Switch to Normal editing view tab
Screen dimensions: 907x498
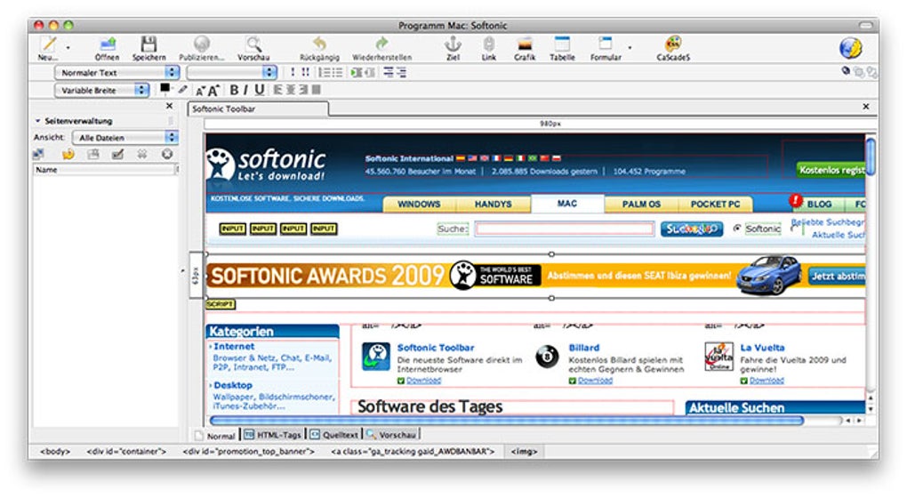215,436
